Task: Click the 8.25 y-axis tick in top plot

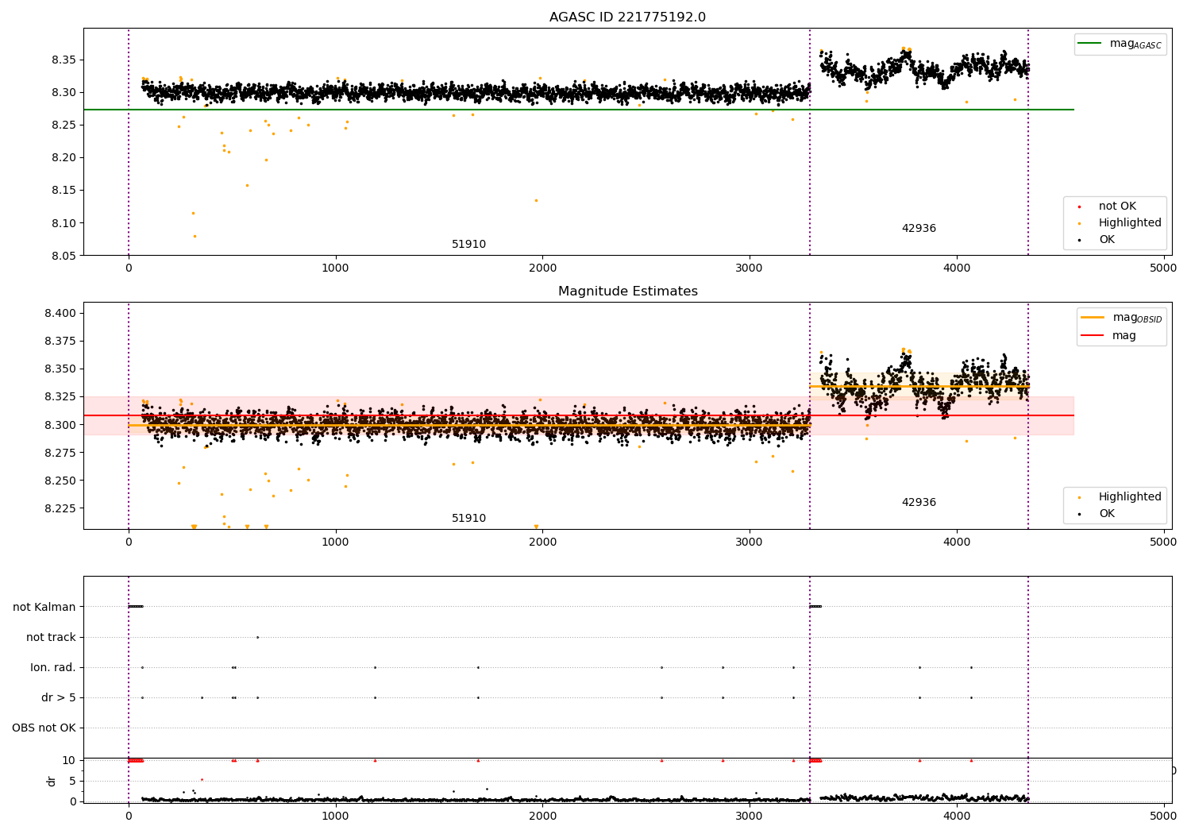Action: pyautogui.click(x=64, y=125)
